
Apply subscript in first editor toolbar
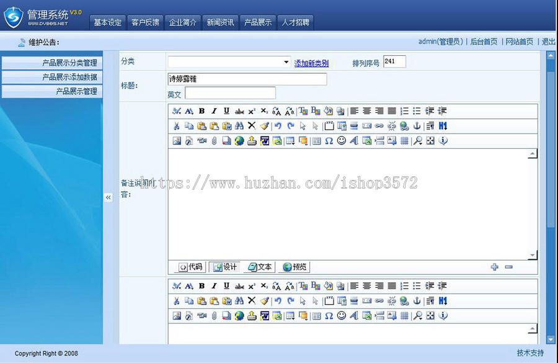(x=264, y=111)
